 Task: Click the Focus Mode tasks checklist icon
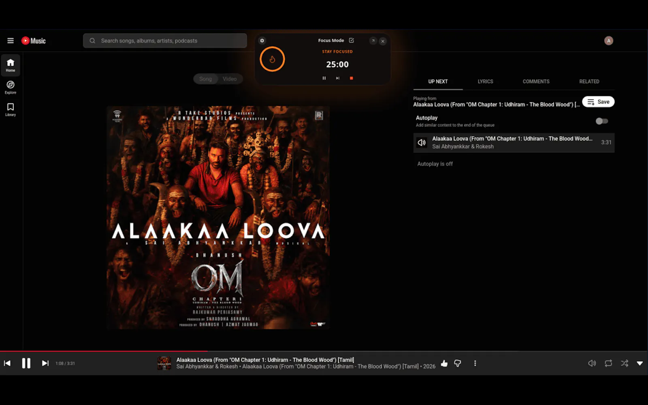(352, 40)
